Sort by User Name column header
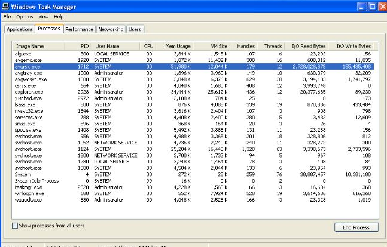Screen dimensions: 387x247 115,46
